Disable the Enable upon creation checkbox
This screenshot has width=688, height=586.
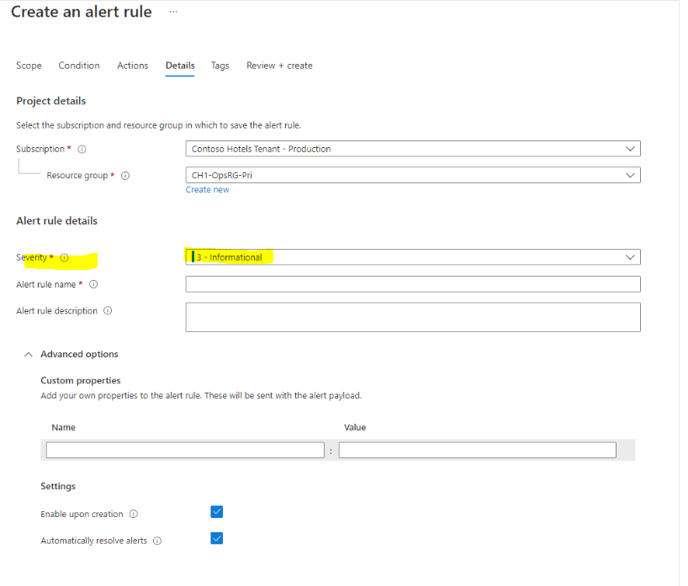click(217, 511)
